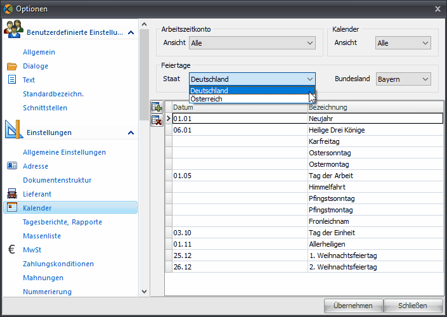Open Allgemeine Einstellungen

pos(65,152)
